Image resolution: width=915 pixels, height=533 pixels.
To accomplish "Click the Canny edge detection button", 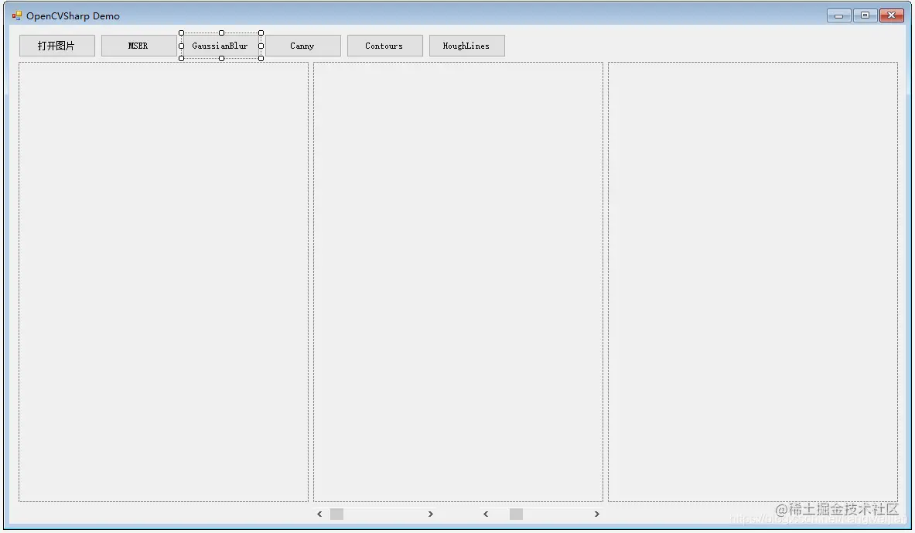I will pyautogui.click(x=302, y=45).
